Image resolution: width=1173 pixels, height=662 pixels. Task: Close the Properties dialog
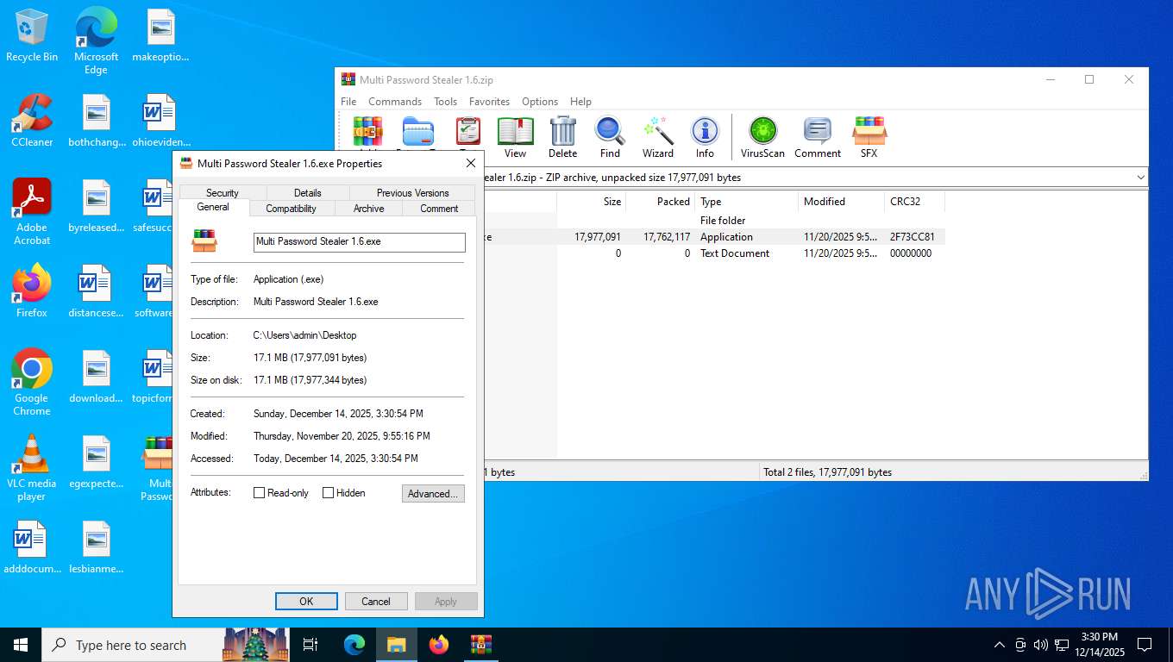point(470,163)
